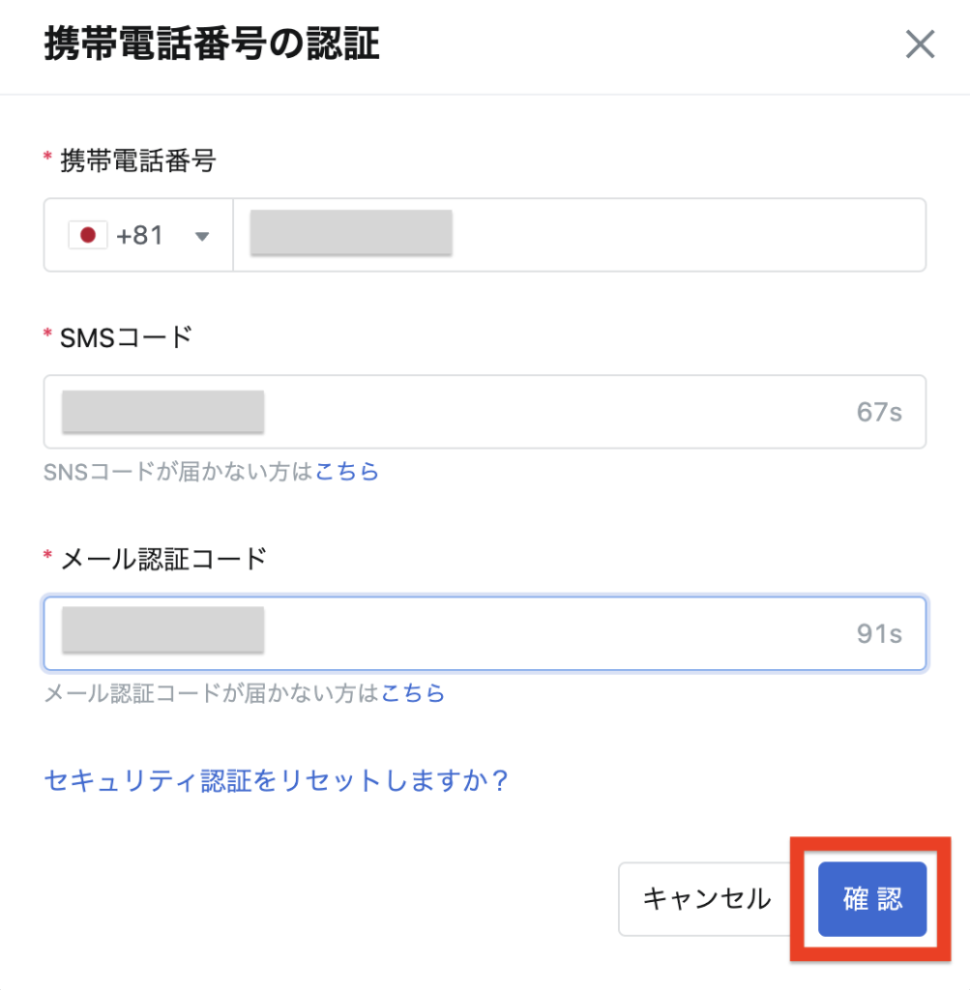Click the SMSコード field label
The height and width of the screenshot is (990, 970).
point(126,337)
